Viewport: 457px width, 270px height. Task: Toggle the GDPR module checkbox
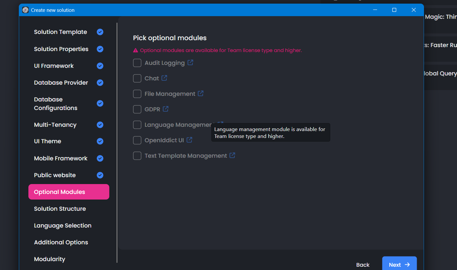(137, 109)
